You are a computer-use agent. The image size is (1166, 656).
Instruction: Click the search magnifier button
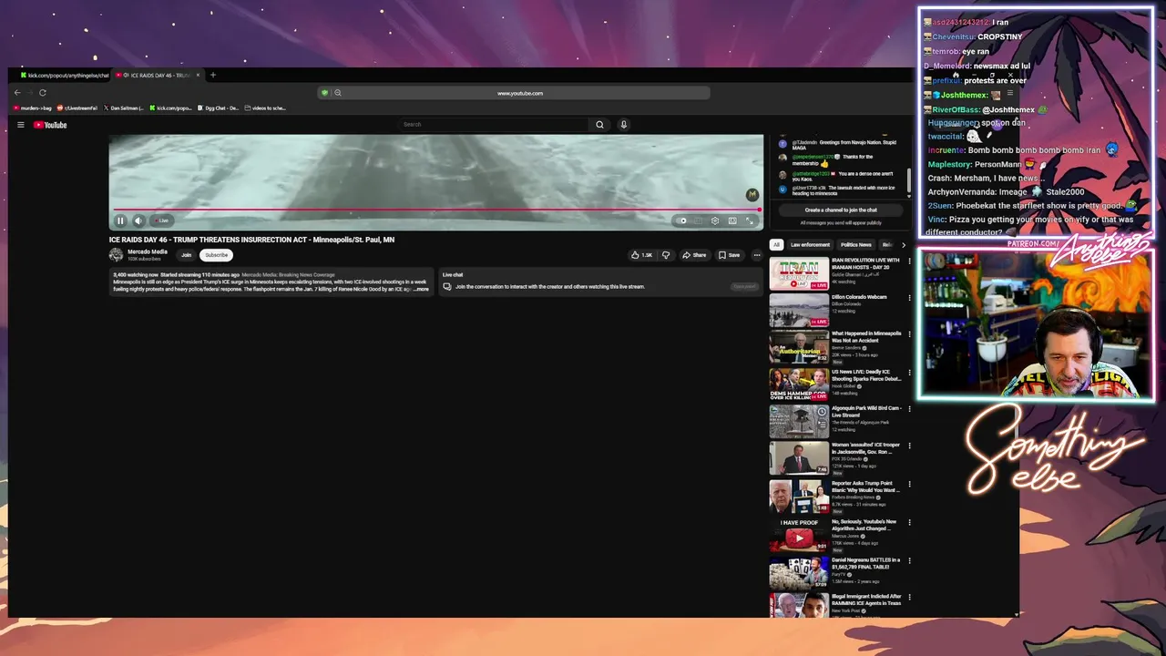click(599, 125)
